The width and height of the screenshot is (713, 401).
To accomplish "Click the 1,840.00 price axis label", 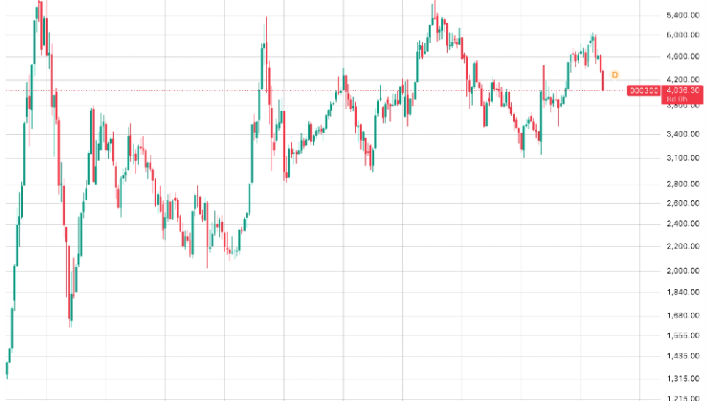I will pos(682,292).
